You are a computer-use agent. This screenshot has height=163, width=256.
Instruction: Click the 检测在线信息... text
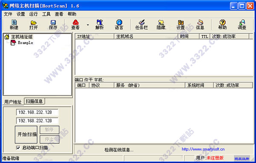[119, 150]
